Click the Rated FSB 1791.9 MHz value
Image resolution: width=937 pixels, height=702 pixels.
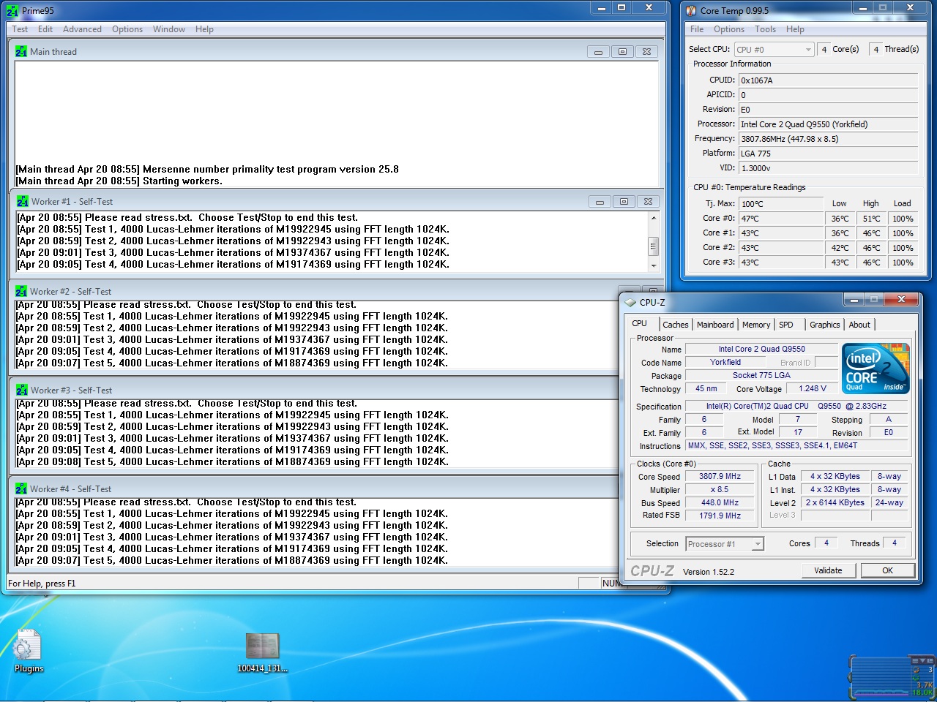pyautogui.click(x=720, y=516)
